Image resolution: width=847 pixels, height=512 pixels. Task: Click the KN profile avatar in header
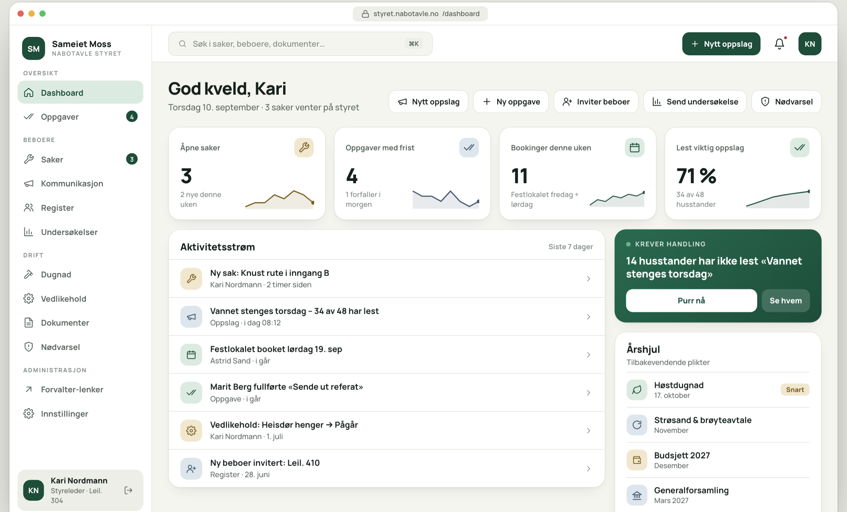click(810, 44)
